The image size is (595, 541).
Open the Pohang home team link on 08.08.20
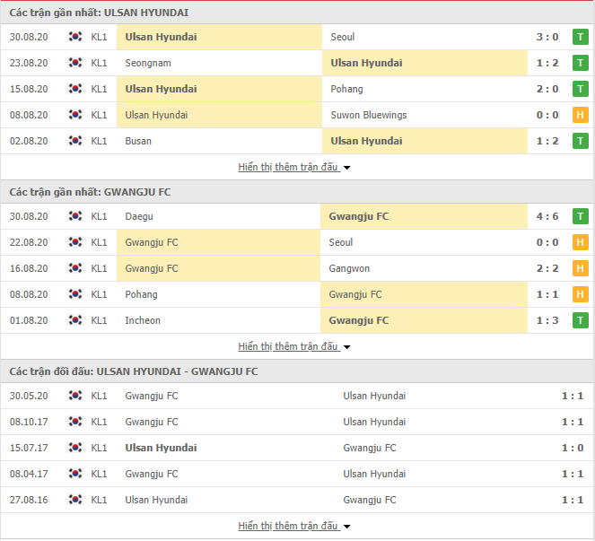tap(141, 295)
